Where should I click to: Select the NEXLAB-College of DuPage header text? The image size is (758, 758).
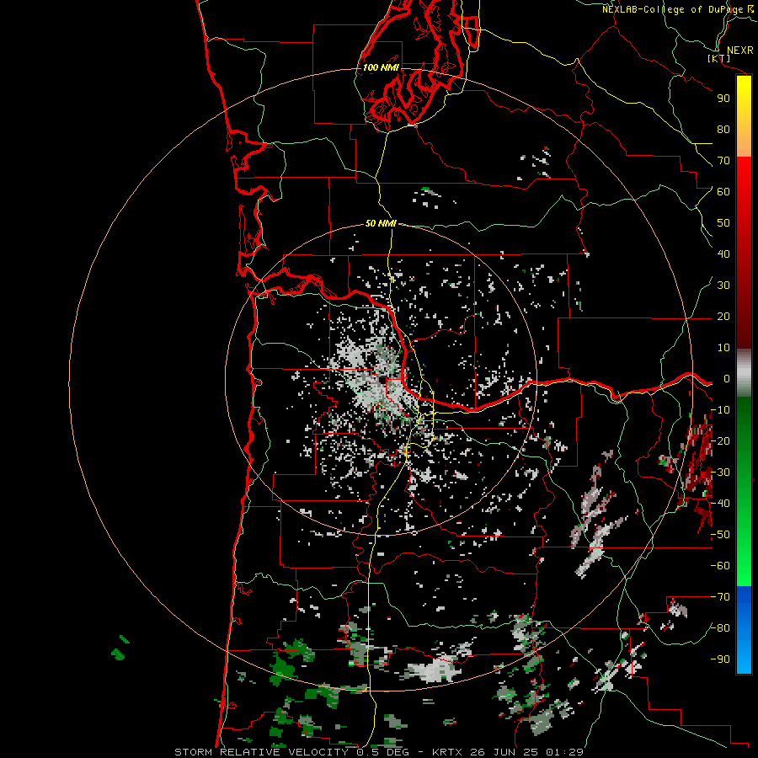tap(677, 9)
